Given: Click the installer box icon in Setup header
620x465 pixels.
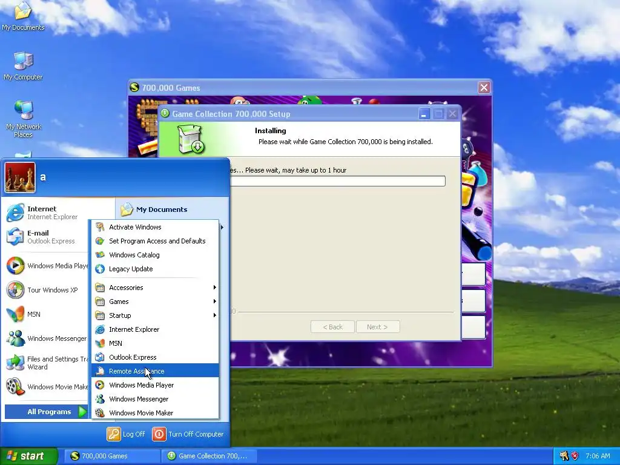Looking at the screenshot, I should point(191,139).
